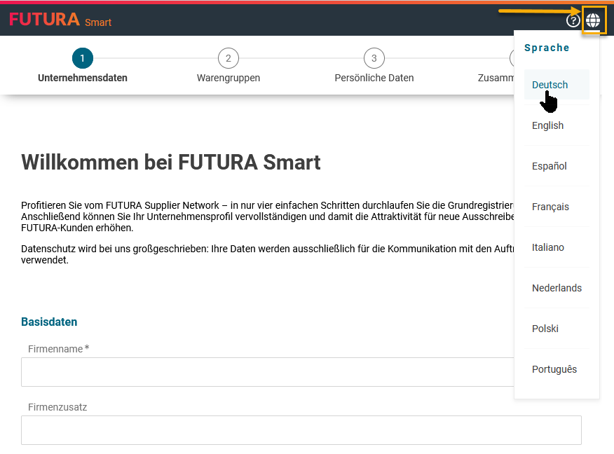
Task: Open the help question mark icon
Action: coord(573,21)
